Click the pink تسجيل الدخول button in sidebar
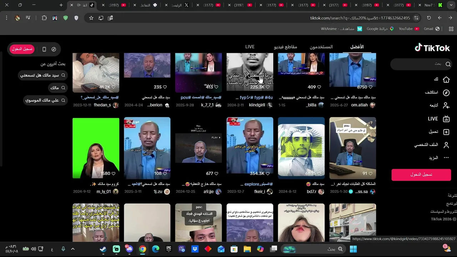The image size is (457, 257). (422, 175)
